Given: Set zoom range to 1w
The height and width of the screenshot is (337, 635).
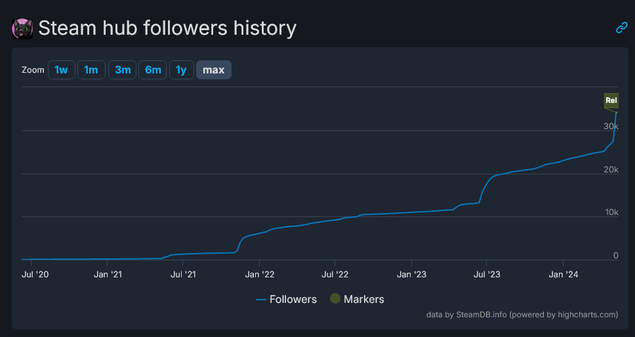Looking at the screenshot, I should point(61,69).
